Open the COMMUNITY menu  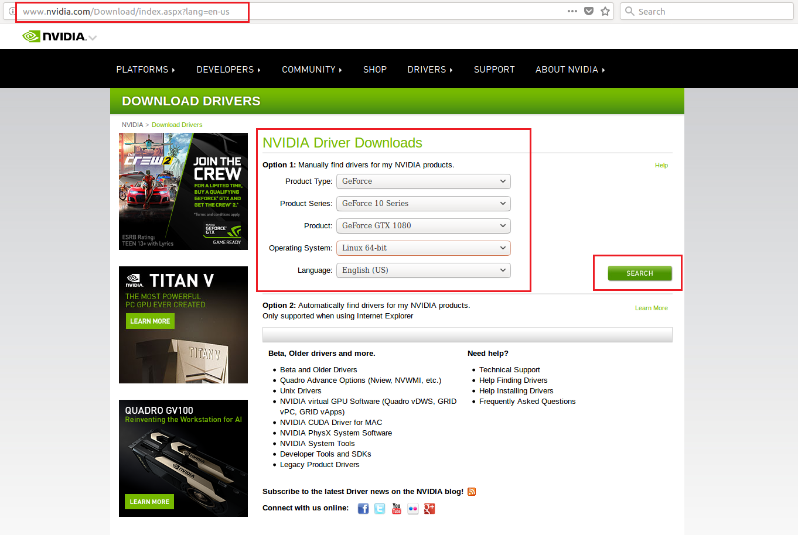[312, 70]
